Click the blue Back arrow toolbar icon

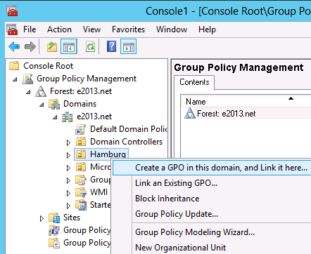(x=14, y=46)
